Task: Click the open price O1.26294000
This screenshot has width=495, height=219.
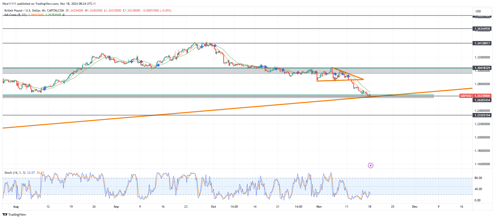Action: (75, 11)
